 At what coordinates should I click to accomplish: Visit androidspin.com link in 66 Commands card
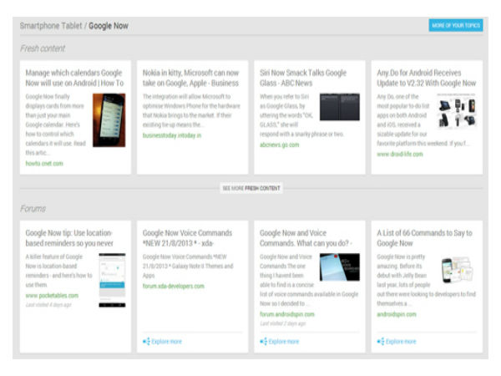396,314
